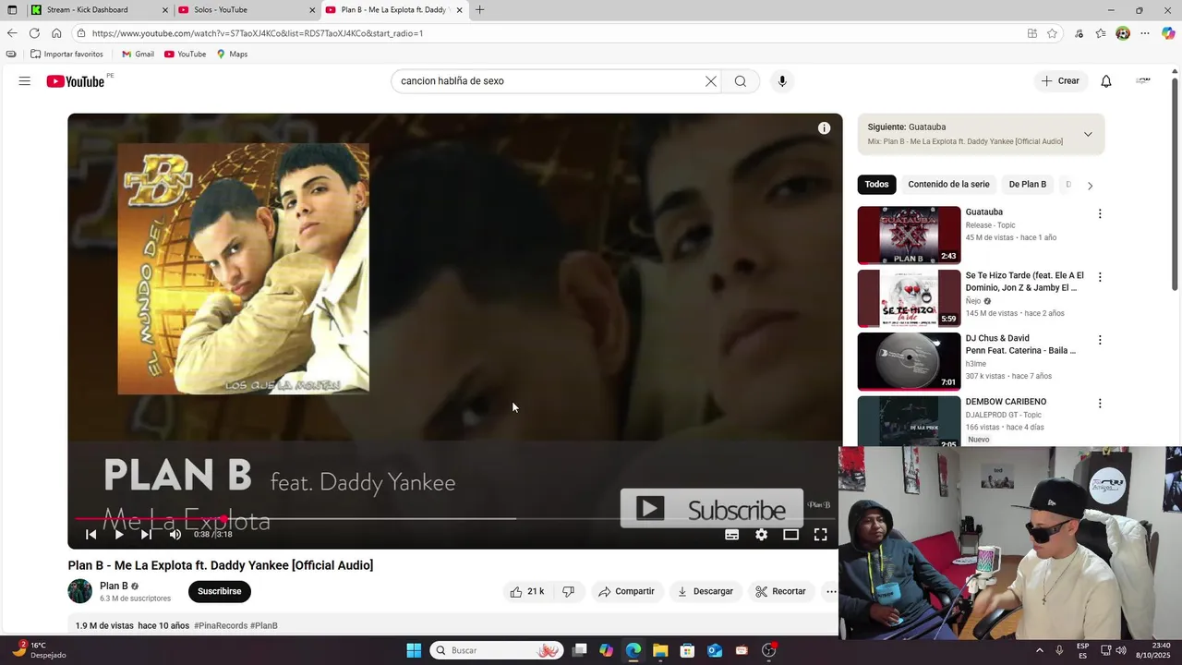Show the video info card icon
Image resolution: width=1182 pixels, height=665 pixels.
point(824,128)
